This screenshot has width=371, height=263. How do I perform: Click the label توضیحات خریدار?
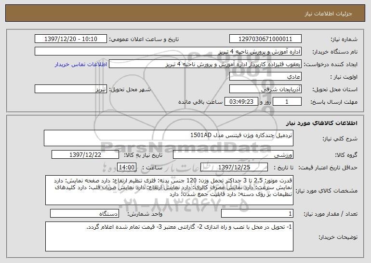point(338,237)
